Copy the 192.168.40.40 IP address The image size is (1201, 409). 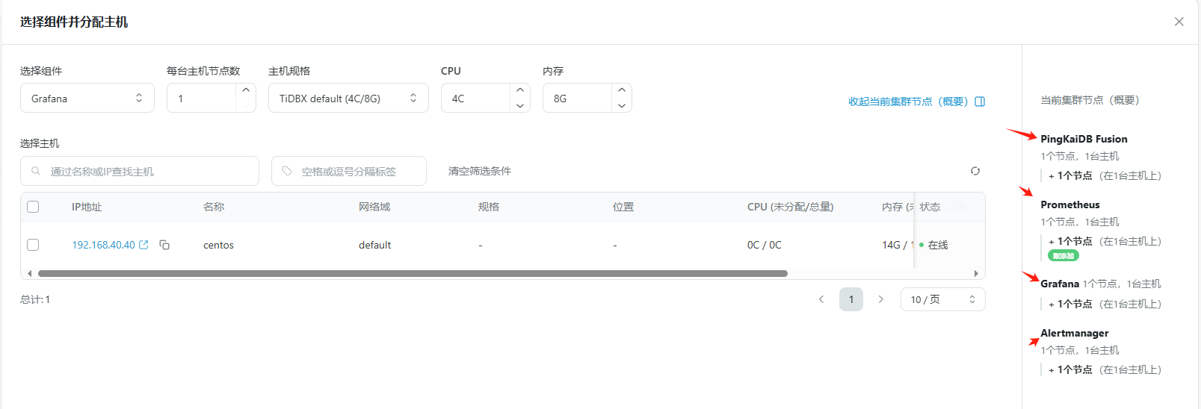coord(164,245)
